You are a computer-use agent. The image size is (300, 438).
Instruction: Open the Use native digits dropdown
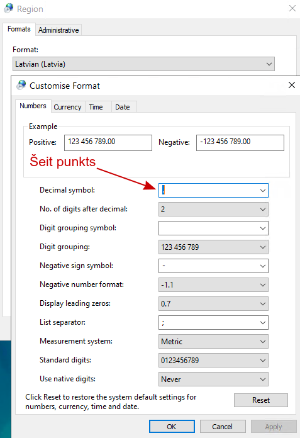click(213, 379)
